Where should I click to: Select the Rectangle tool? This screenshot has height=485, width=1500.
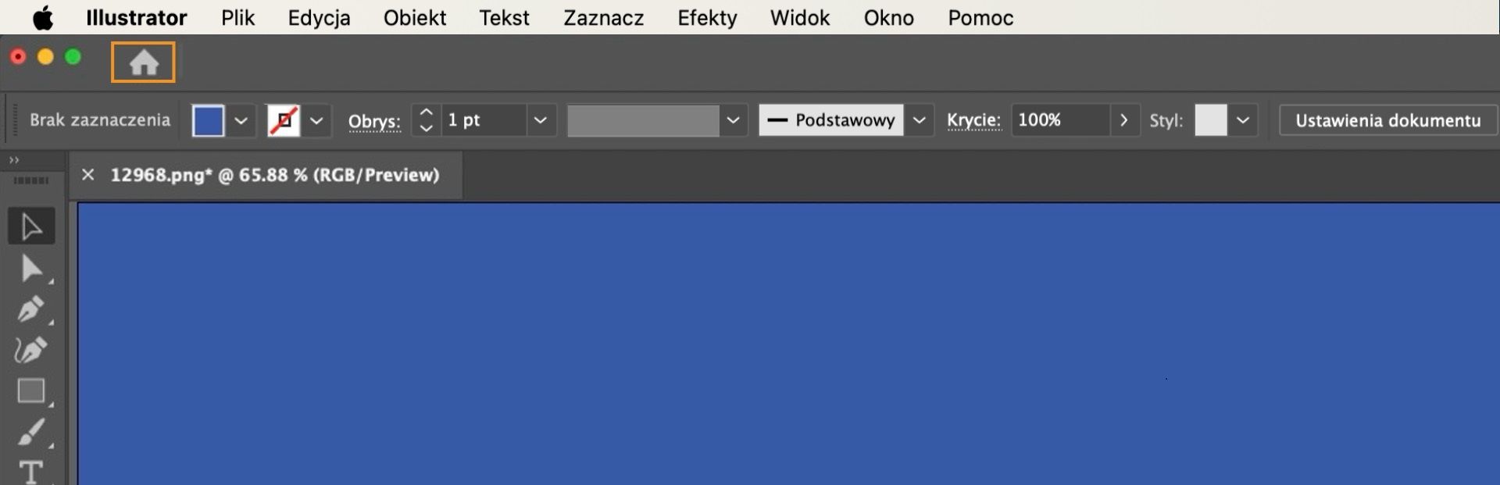pos(31,390)
